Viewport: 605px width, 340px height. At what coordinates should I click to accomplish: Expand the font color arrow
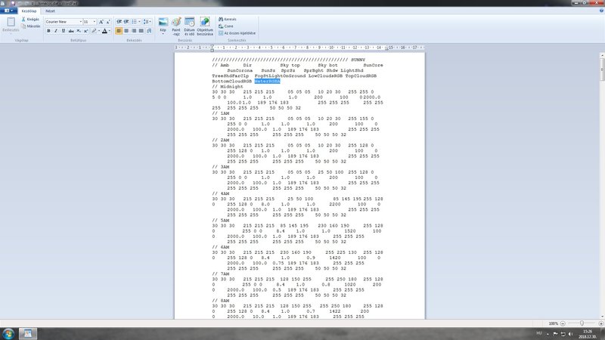point(110,31)
